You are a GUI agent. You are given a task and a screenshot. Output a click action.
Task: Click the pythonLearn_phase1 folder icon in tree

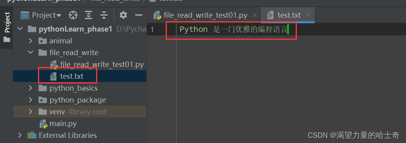(x=32, y=29)
